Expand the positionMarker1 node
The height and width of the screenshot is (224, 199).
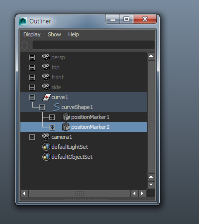pyautogui.click(x=52, y=117)
